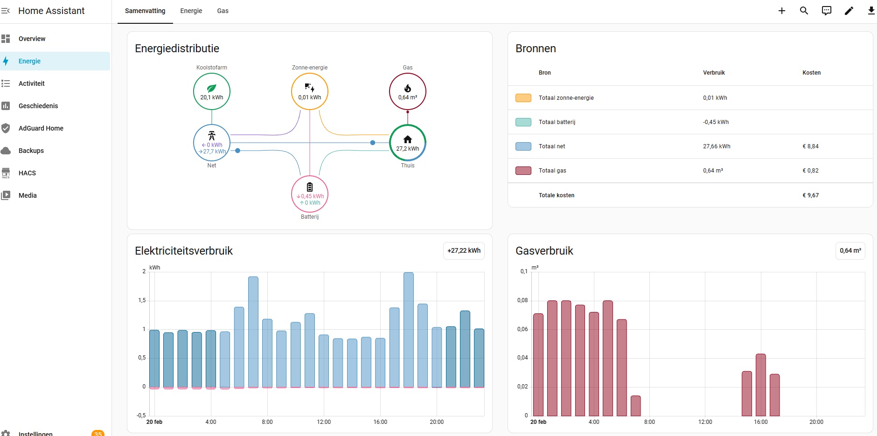Click the Thuis house circle
The width and height of the screenshot is (877, 436).
pyautogui.click(x=408, y=143)
